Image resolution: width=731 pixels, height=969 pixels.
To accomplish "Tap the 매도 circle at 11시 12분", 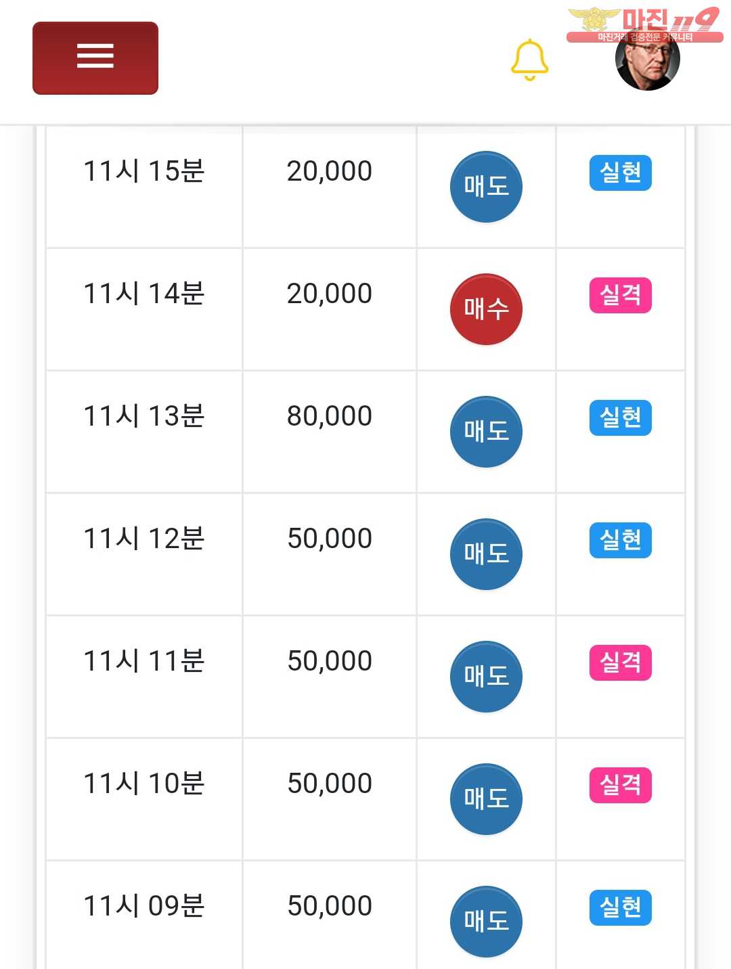I will (486, 554).
